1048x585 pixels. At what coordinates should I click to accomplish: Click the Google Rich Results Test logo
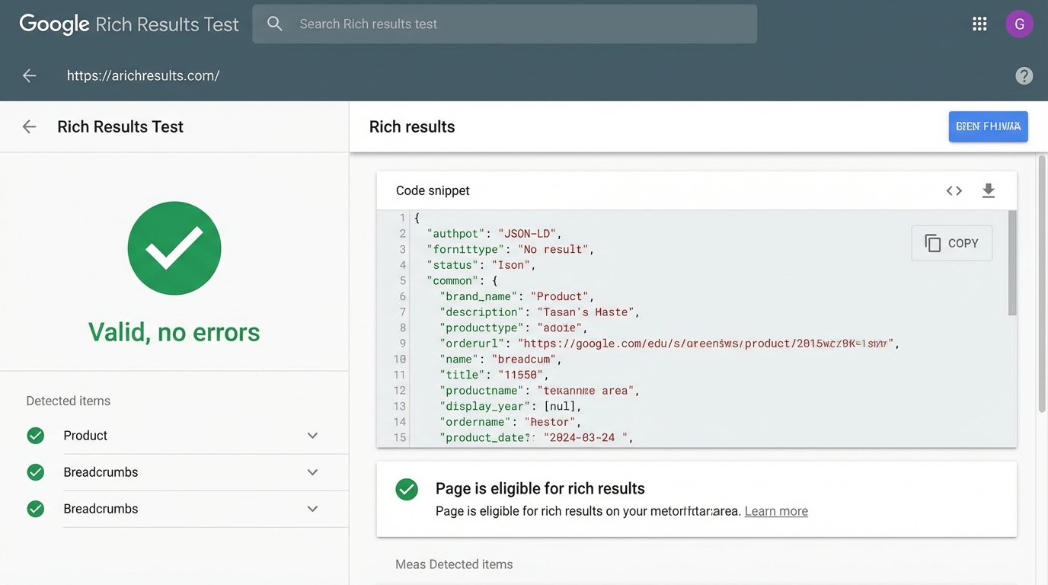tap(129, 24)
